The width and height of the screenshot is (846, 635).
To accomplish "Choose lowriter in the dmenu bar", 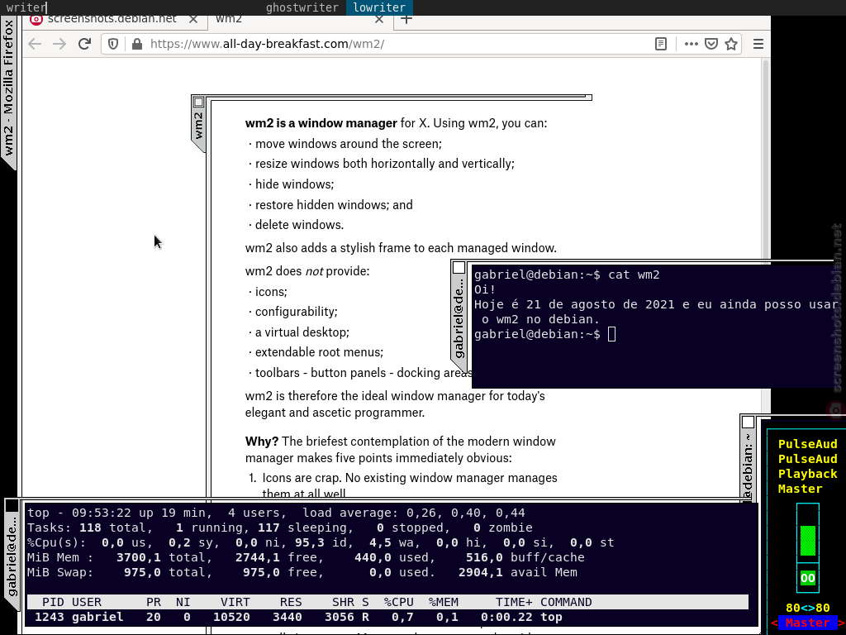I will coord(379,7).
